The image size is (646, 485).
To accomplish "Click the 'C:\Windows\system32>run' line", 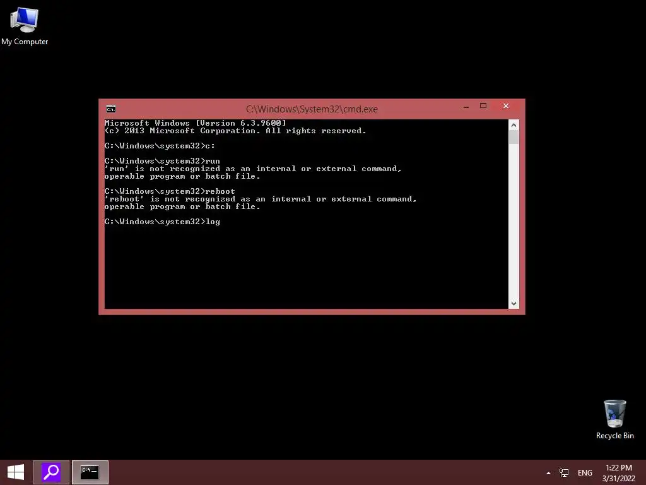I will point(162,161).
